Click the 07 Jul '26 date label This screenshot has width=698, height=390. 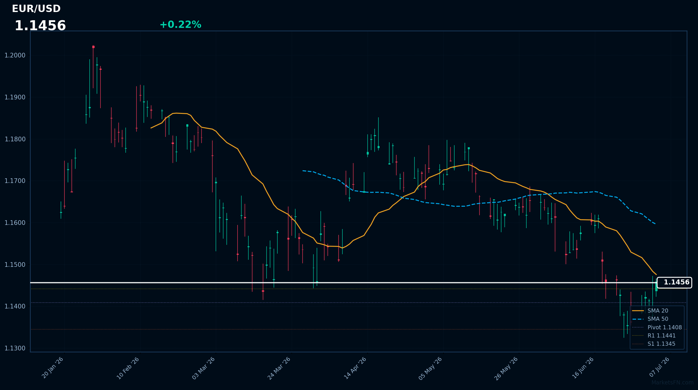pos(659,367)
